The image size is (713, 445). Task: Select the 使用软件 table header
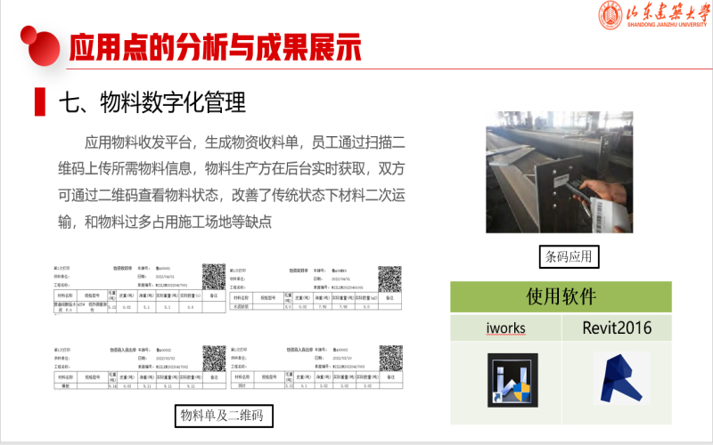[561, 296]
